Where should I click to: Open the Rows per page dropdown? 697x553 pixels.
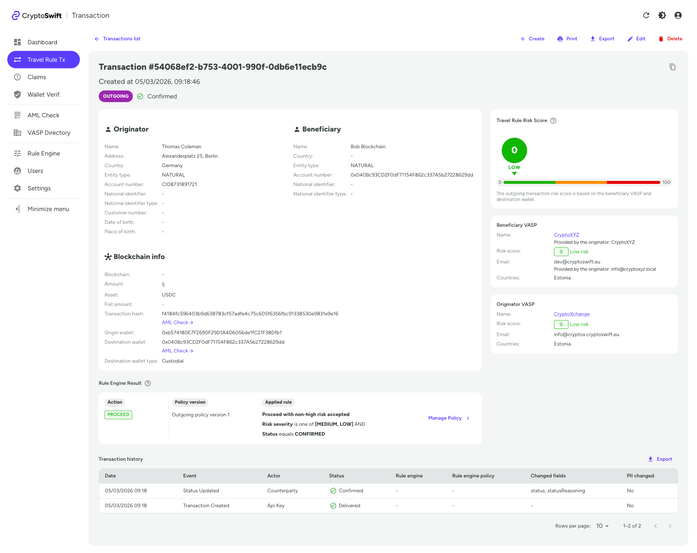(x=602, y=526)
